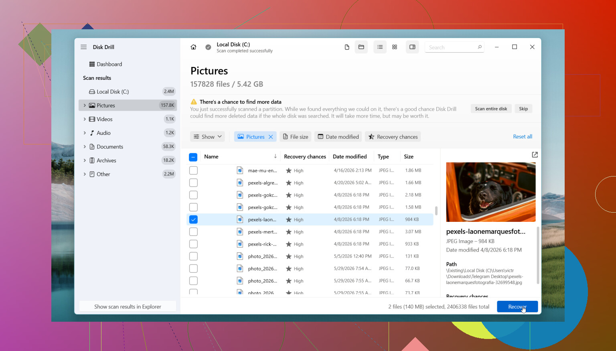
Task: Open the Show filter dropdown
Action: pos(207,137)
